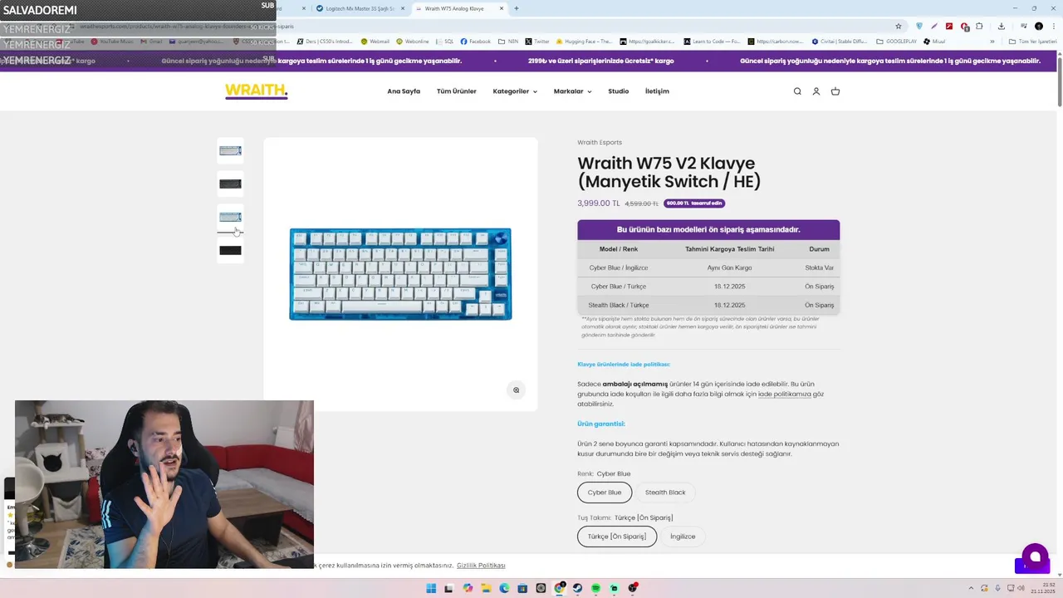Click the main keyboard product image
This screenshot has height=598, width=1063.
pyautogui.click(x=400, y=274)
